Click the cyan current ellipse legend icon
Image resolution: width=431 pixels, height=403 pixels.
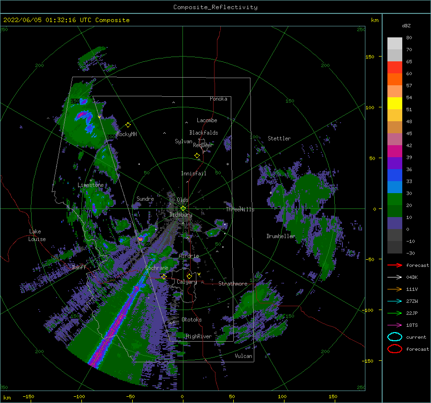click(395, 337)
